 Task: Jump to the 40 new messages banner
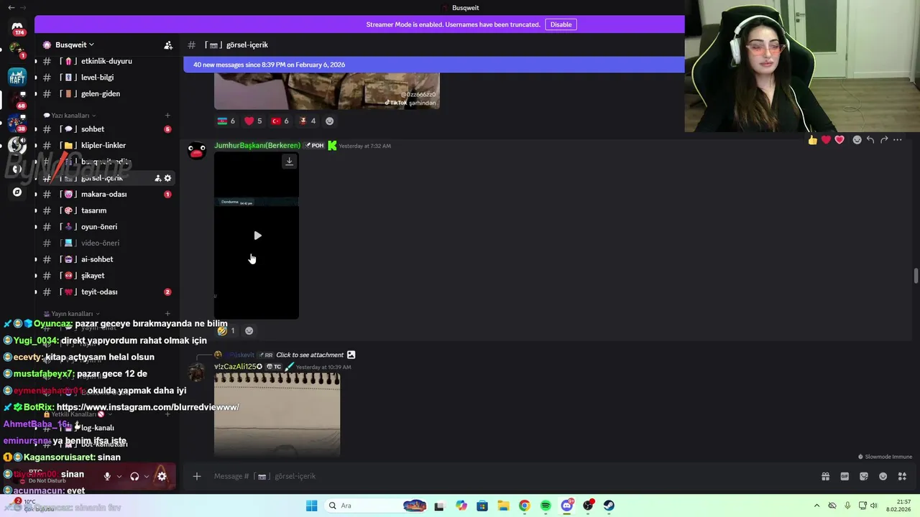[433, 65]
